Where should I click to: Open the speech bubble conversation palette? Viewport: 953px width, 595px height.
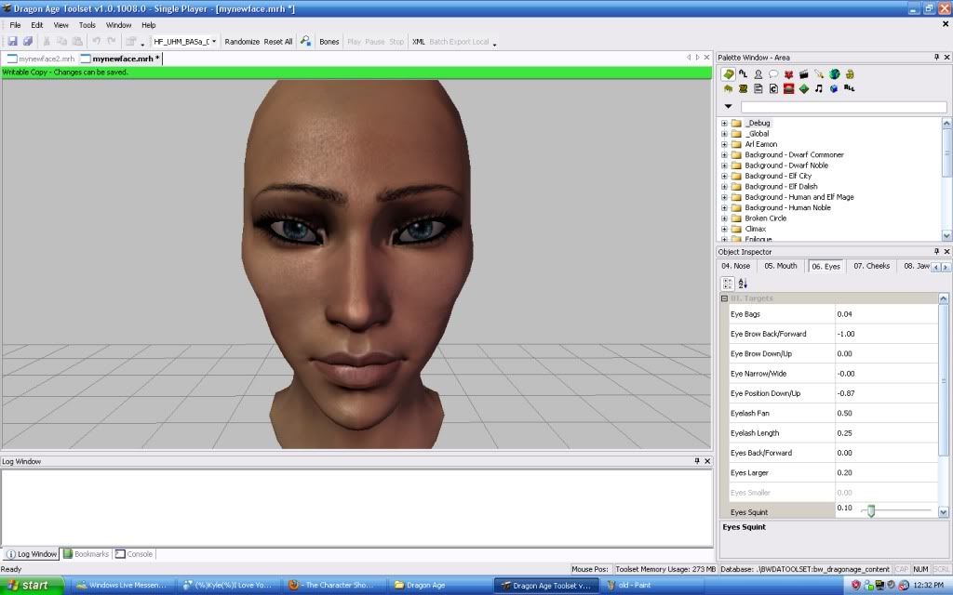[x=773, y=74]
